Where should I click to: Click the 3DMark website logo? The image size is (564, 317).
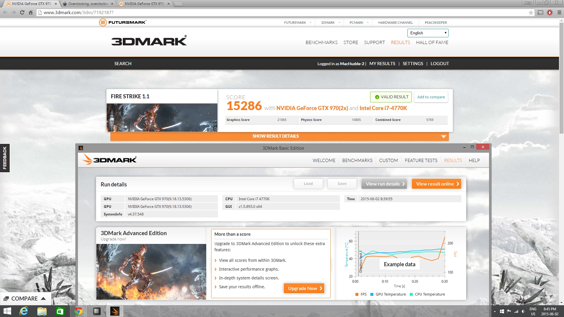click(x=149, y=41)
